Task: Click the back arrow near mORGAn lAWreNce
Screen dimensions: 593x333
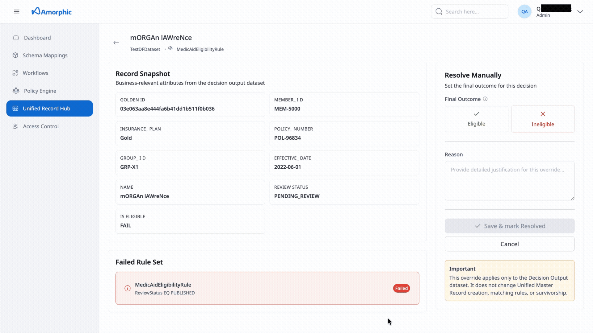Action: [x=116, y=43]
